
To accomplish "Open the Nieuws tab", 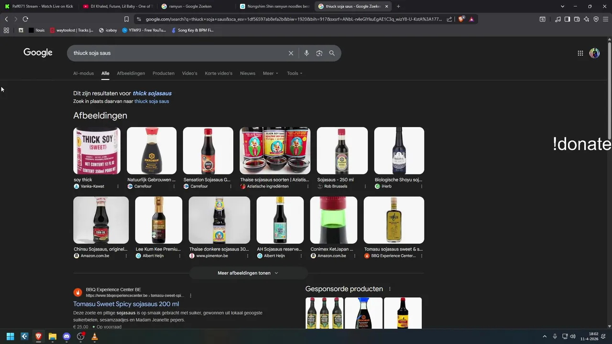I will coord(248,73).
